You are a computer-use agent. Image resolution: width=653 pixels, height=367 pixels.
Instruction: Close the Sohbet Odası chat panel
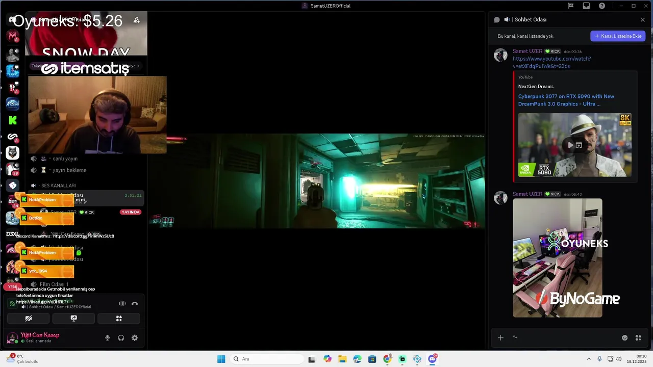coord(643,20)
